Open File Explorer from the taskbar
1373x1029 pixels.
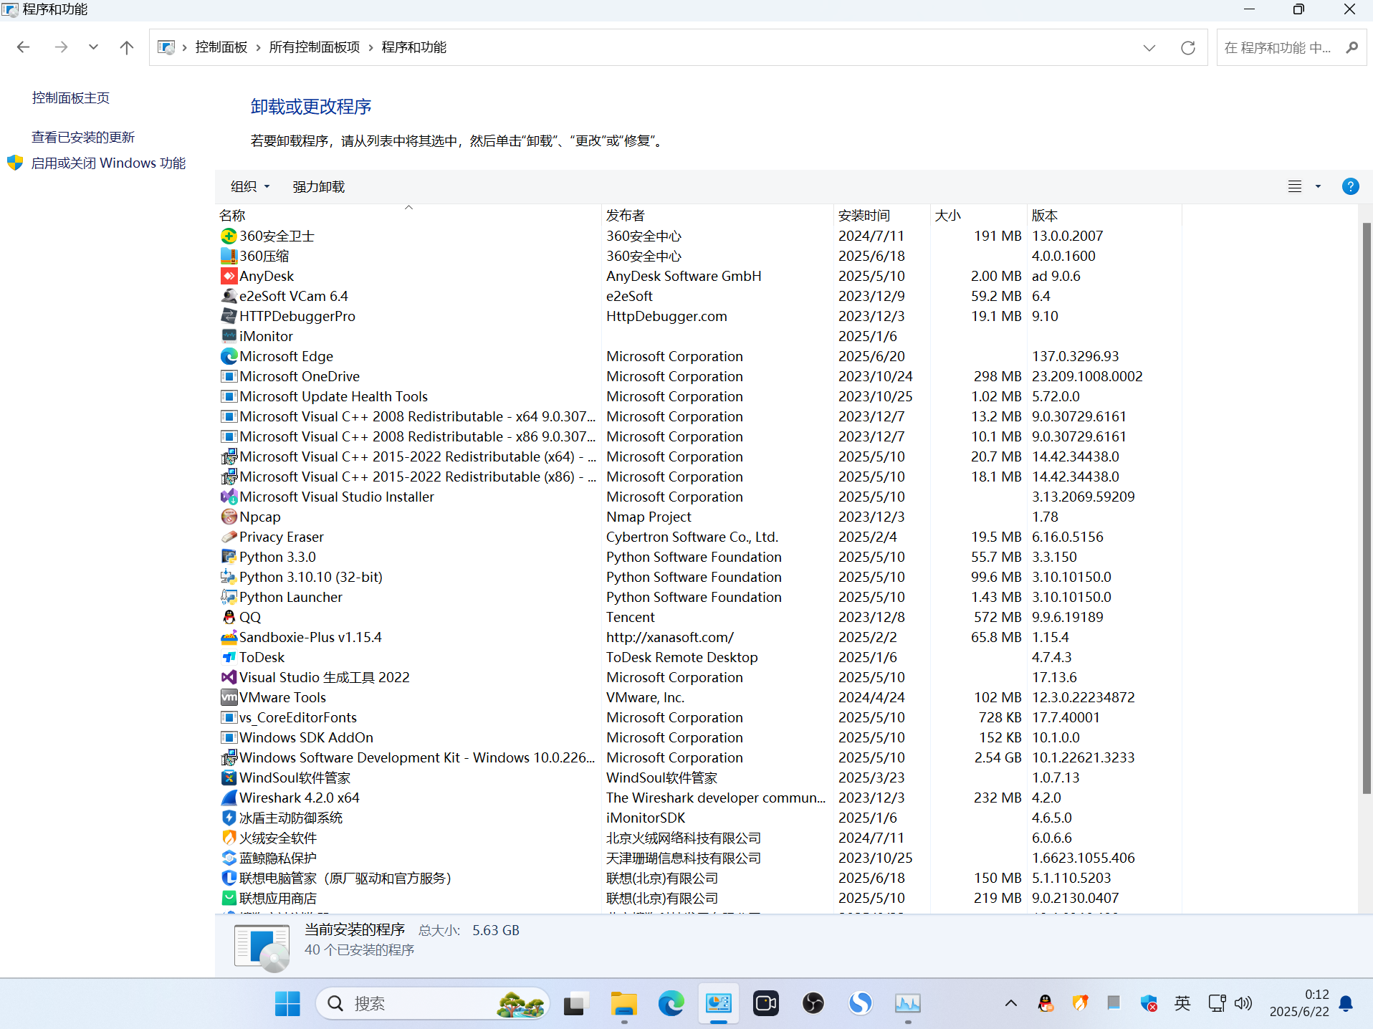[623, 1003]
